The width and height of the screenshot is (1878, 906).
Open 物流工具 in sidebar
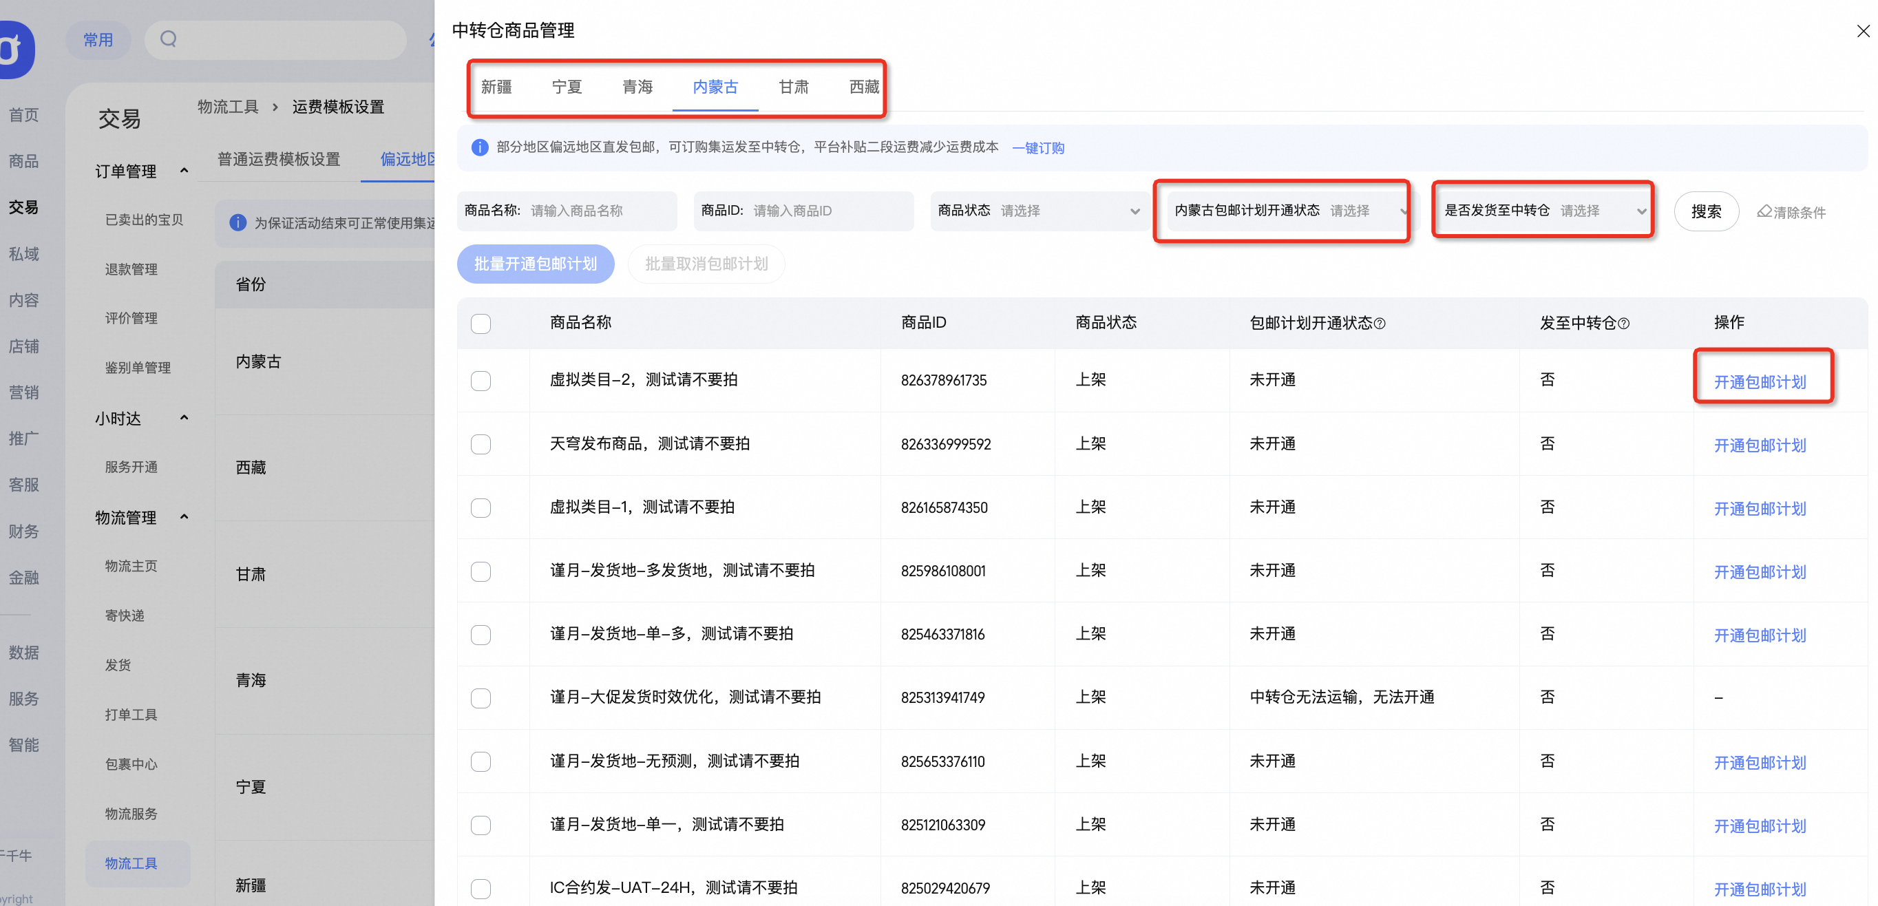click(x=138, y=863)
